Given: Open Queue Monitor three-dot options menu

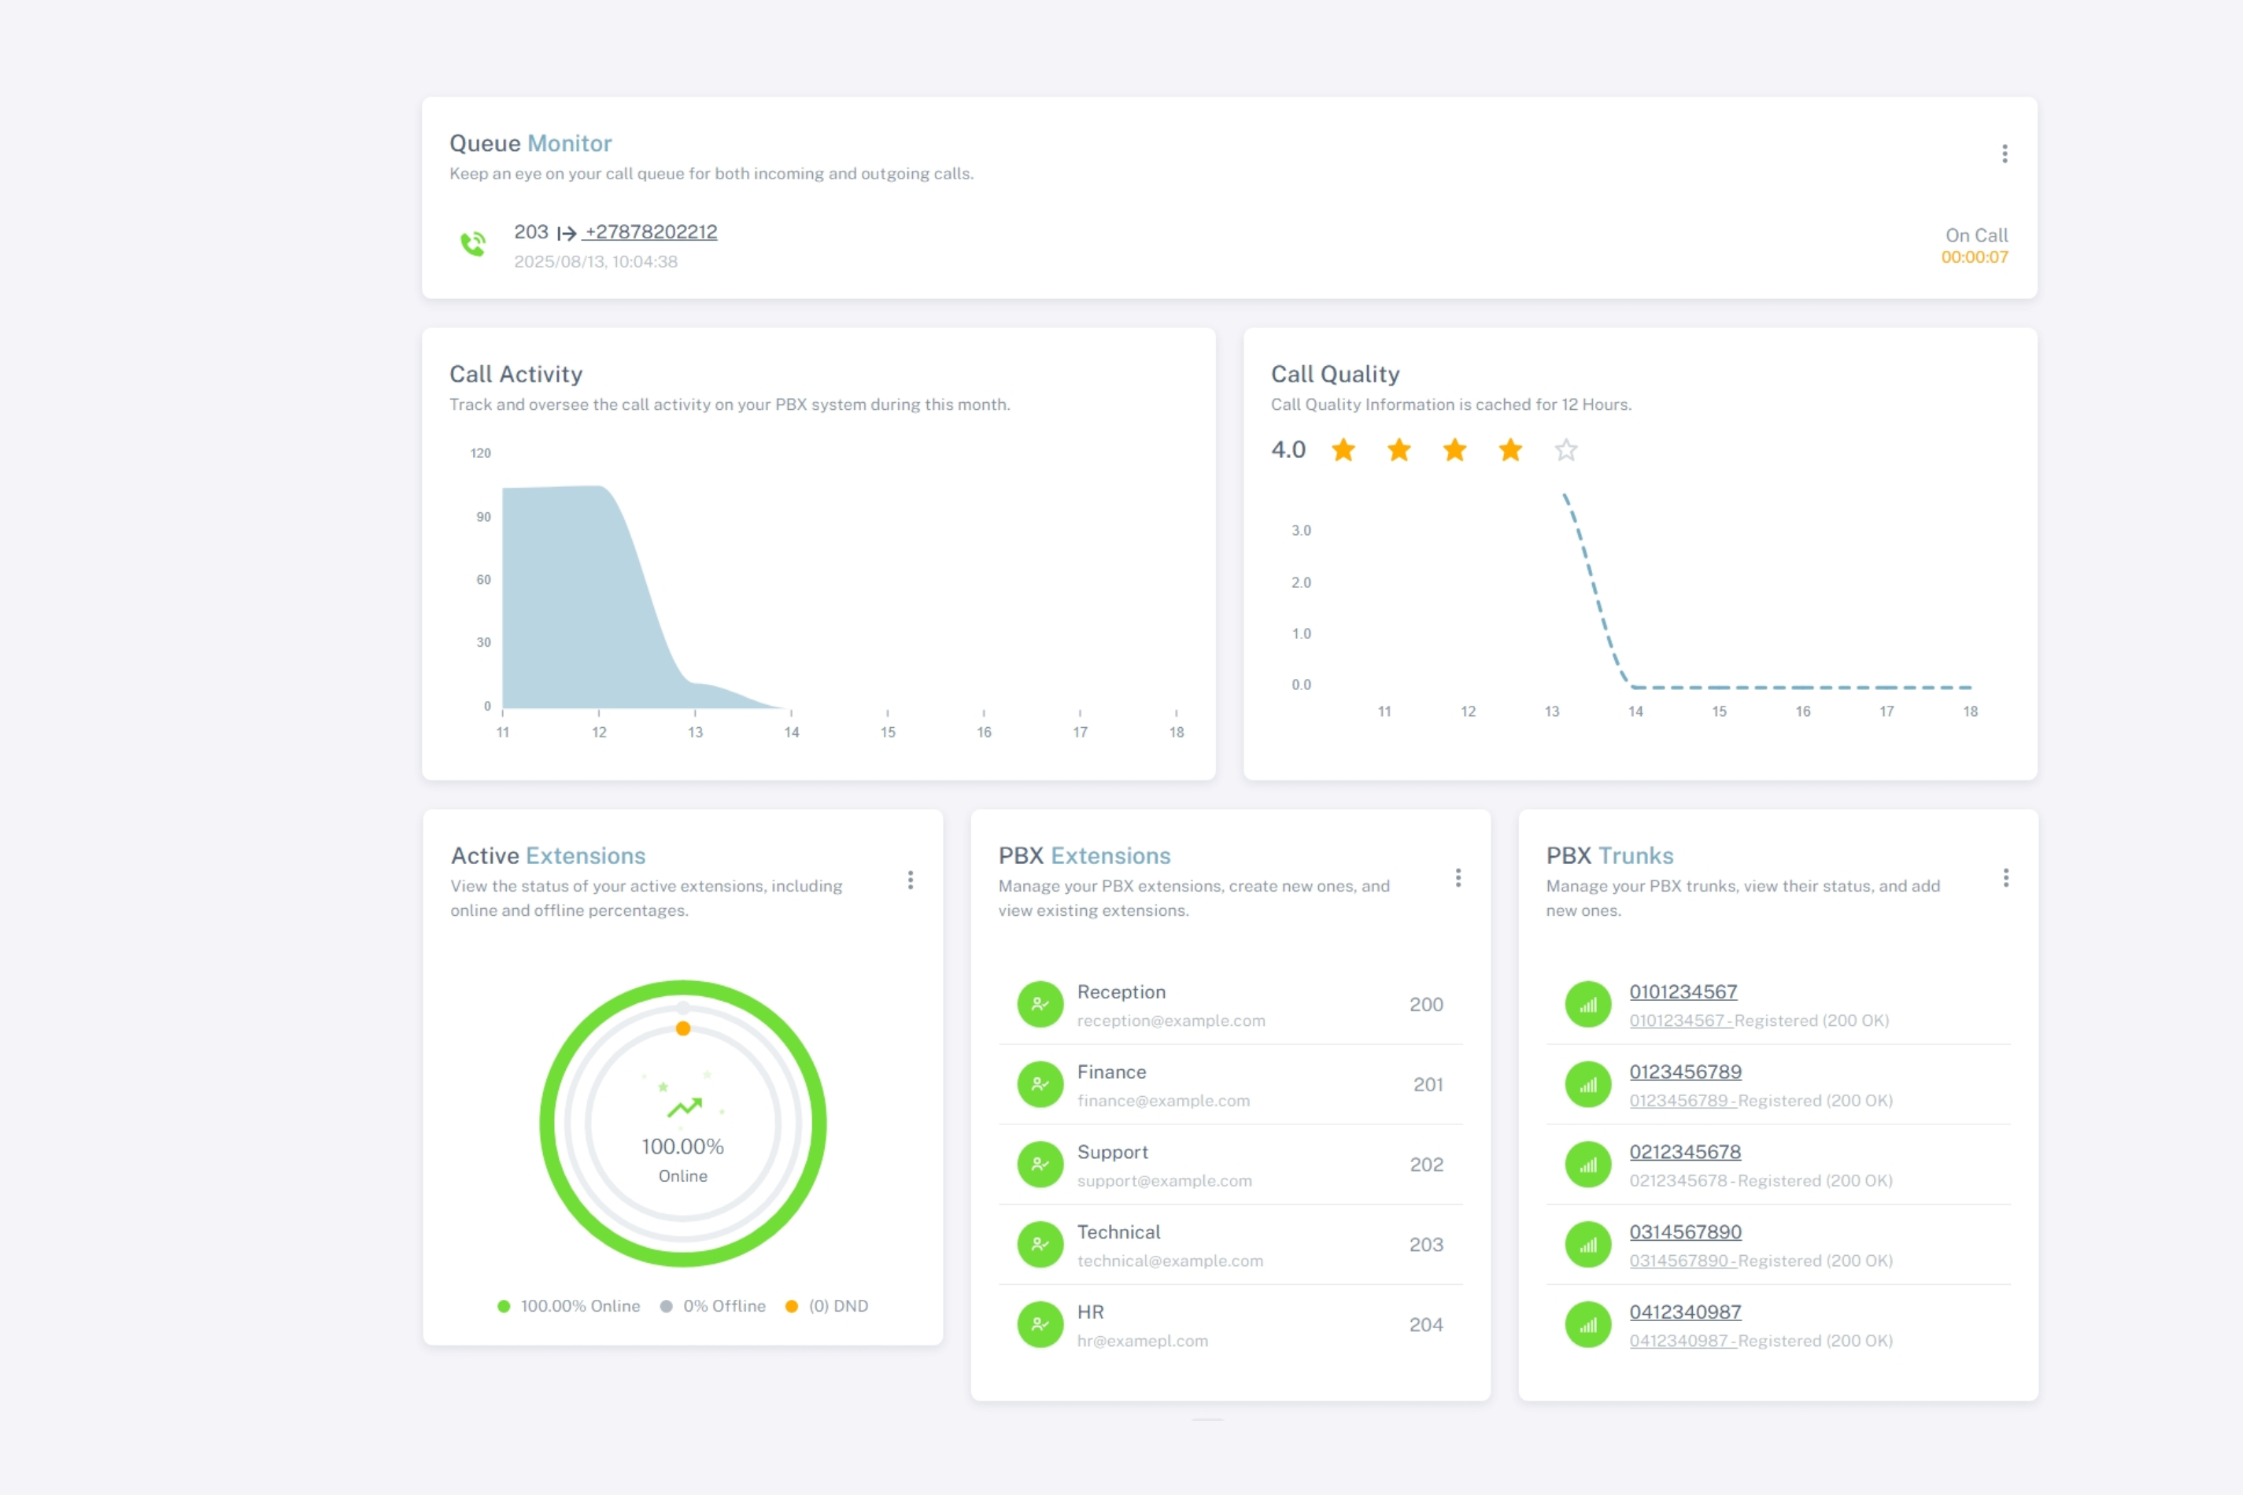Looking at the screenshot, I should click(x=2005, y=153).
